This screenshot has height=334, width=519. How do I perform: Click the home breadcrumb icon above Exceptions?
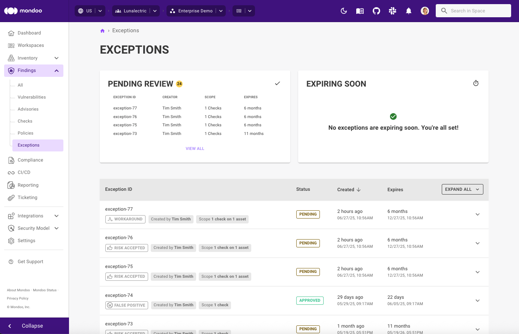point(102,30)
